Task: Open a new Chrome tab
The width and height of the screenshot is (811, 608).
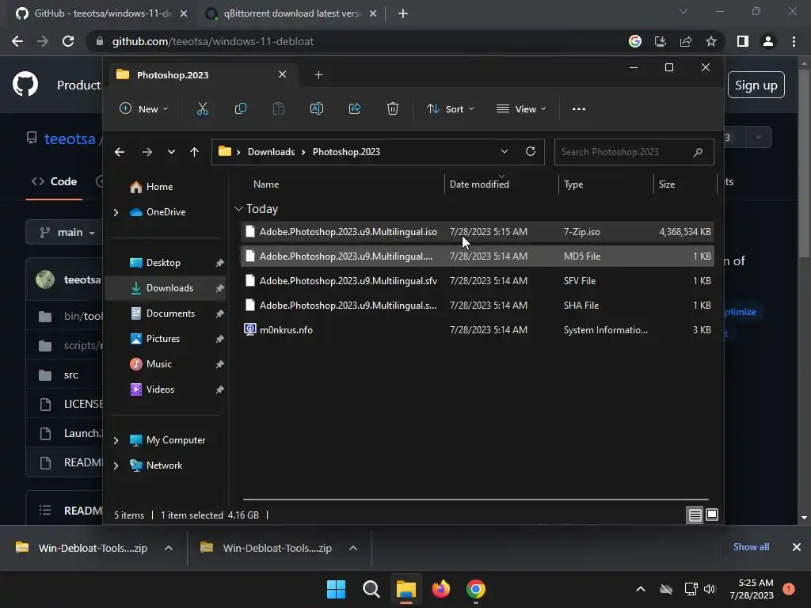Action: 403,13
